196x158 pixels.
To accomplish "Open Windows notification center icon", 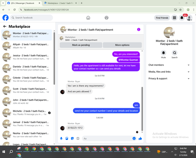I will point(192,152).
